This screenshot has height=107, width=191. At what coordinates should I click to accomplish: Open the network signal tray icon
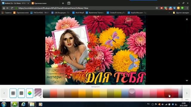click(x=166, y=104)
